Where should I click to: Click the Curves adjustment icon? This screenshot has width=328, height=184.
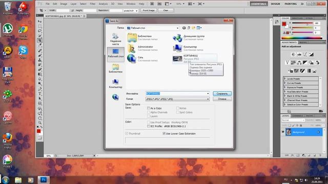tap(305, 55)
